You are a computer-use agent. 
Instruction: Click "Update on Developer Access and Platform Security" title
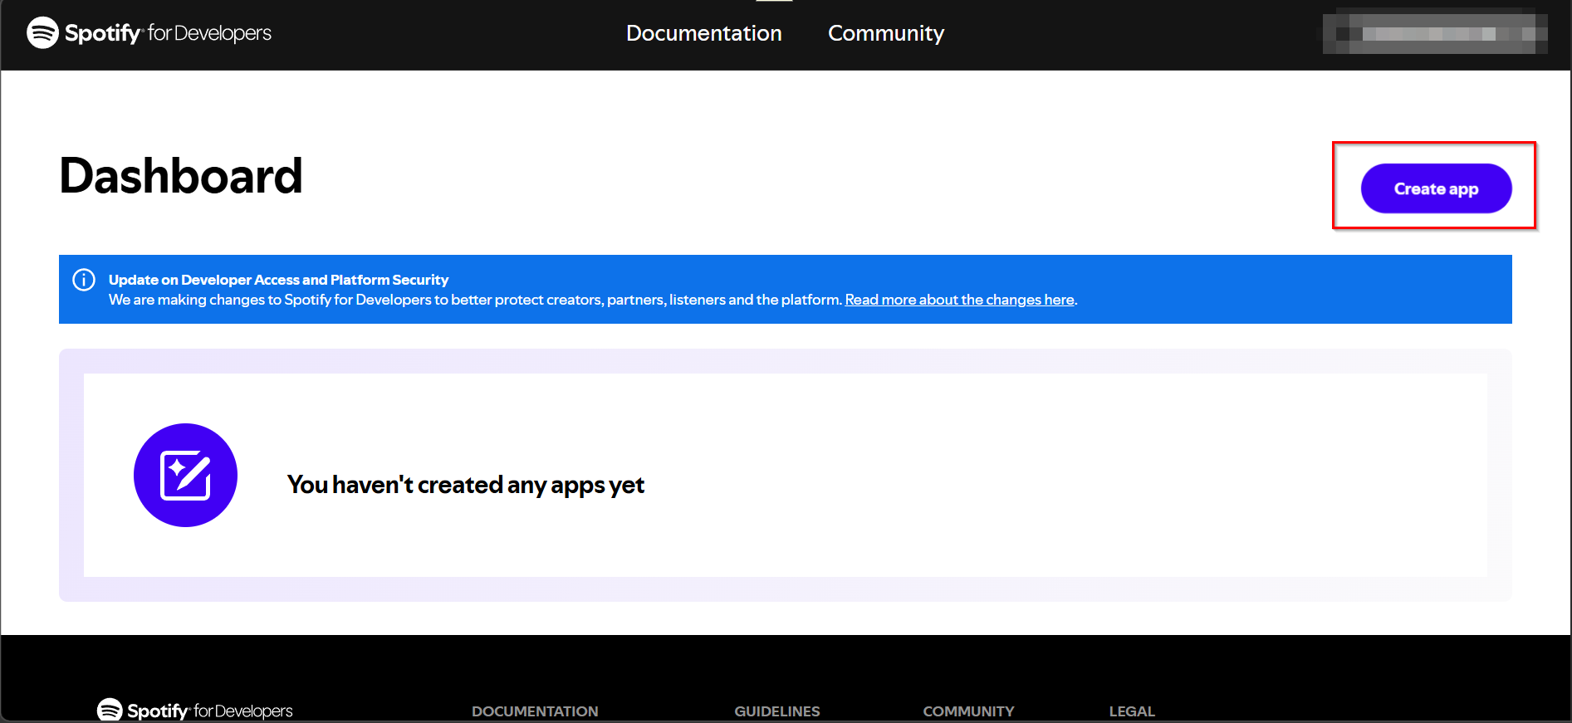278,280
